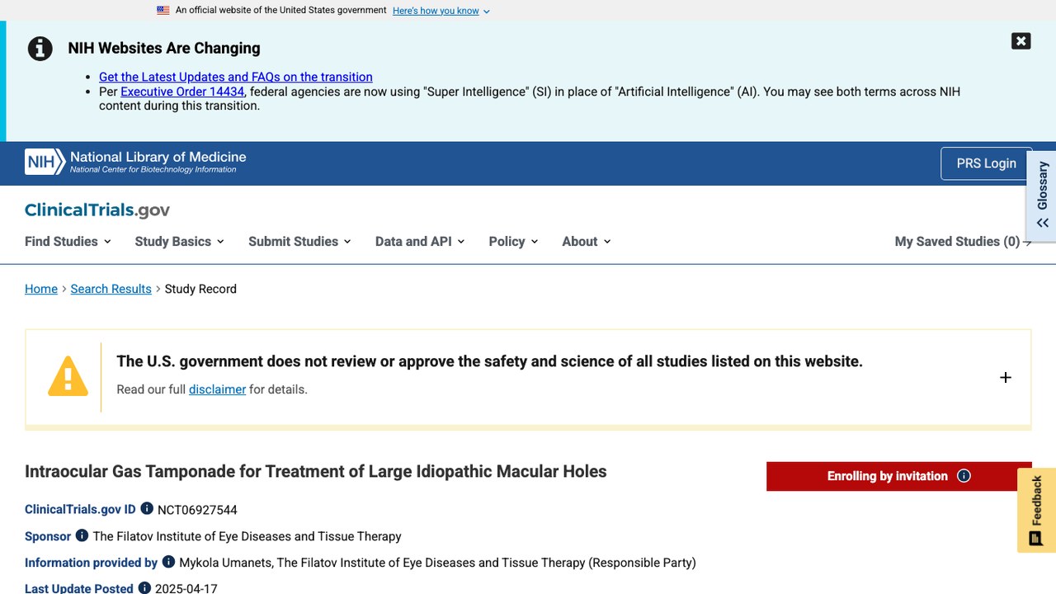Open the Submit Studies menu

(x=299, y=241)
